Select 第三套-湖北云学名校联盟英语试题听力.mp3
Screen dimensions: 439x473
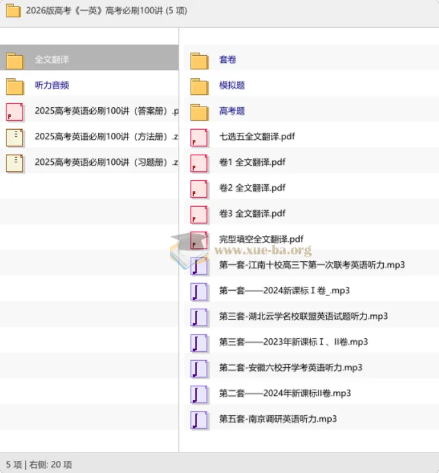[304, 316]
